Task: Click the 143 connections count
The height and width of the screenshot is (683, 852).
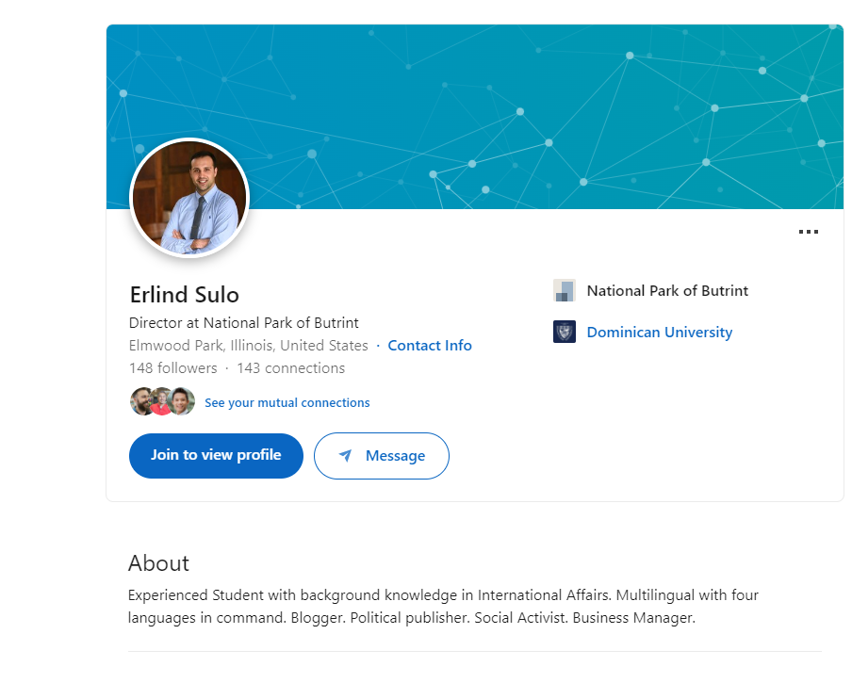Action: pyautogui.click(x=290, y=368)
